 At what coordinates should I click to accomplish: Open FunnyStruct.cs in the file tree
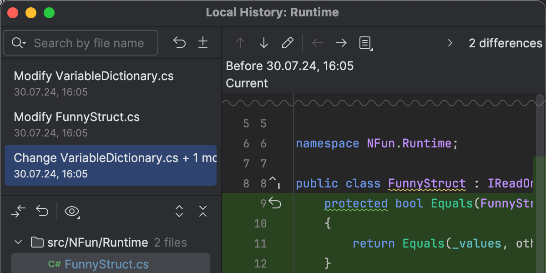106,264
